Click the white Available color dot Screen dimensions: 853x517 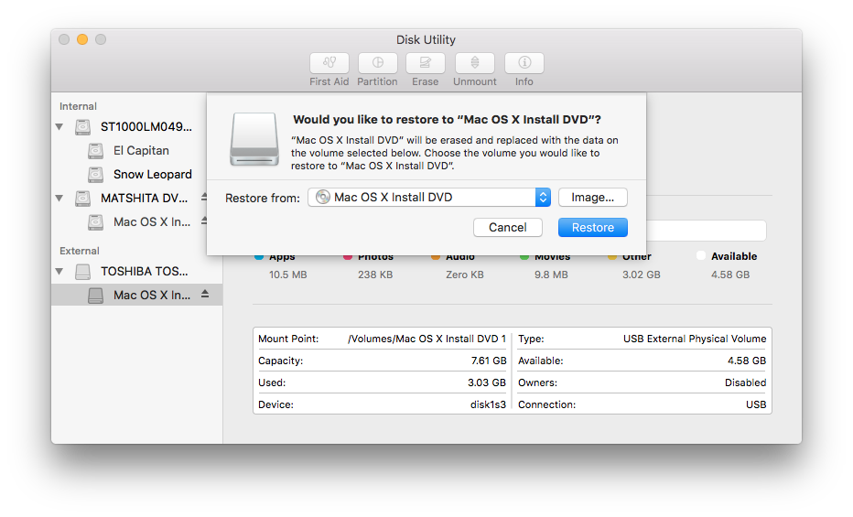pos(701,255)
